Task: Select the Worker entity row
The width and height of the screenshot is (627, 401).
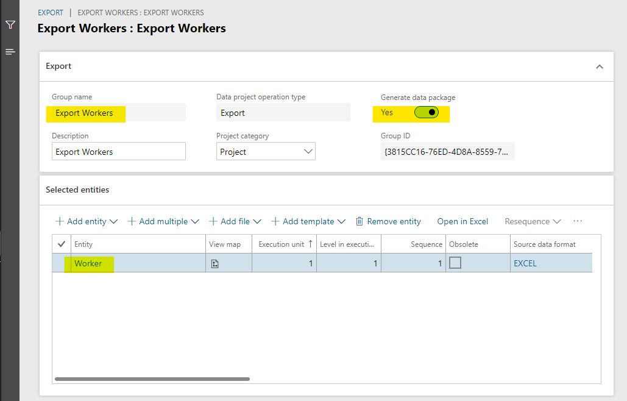Action: tap(89, 263)
